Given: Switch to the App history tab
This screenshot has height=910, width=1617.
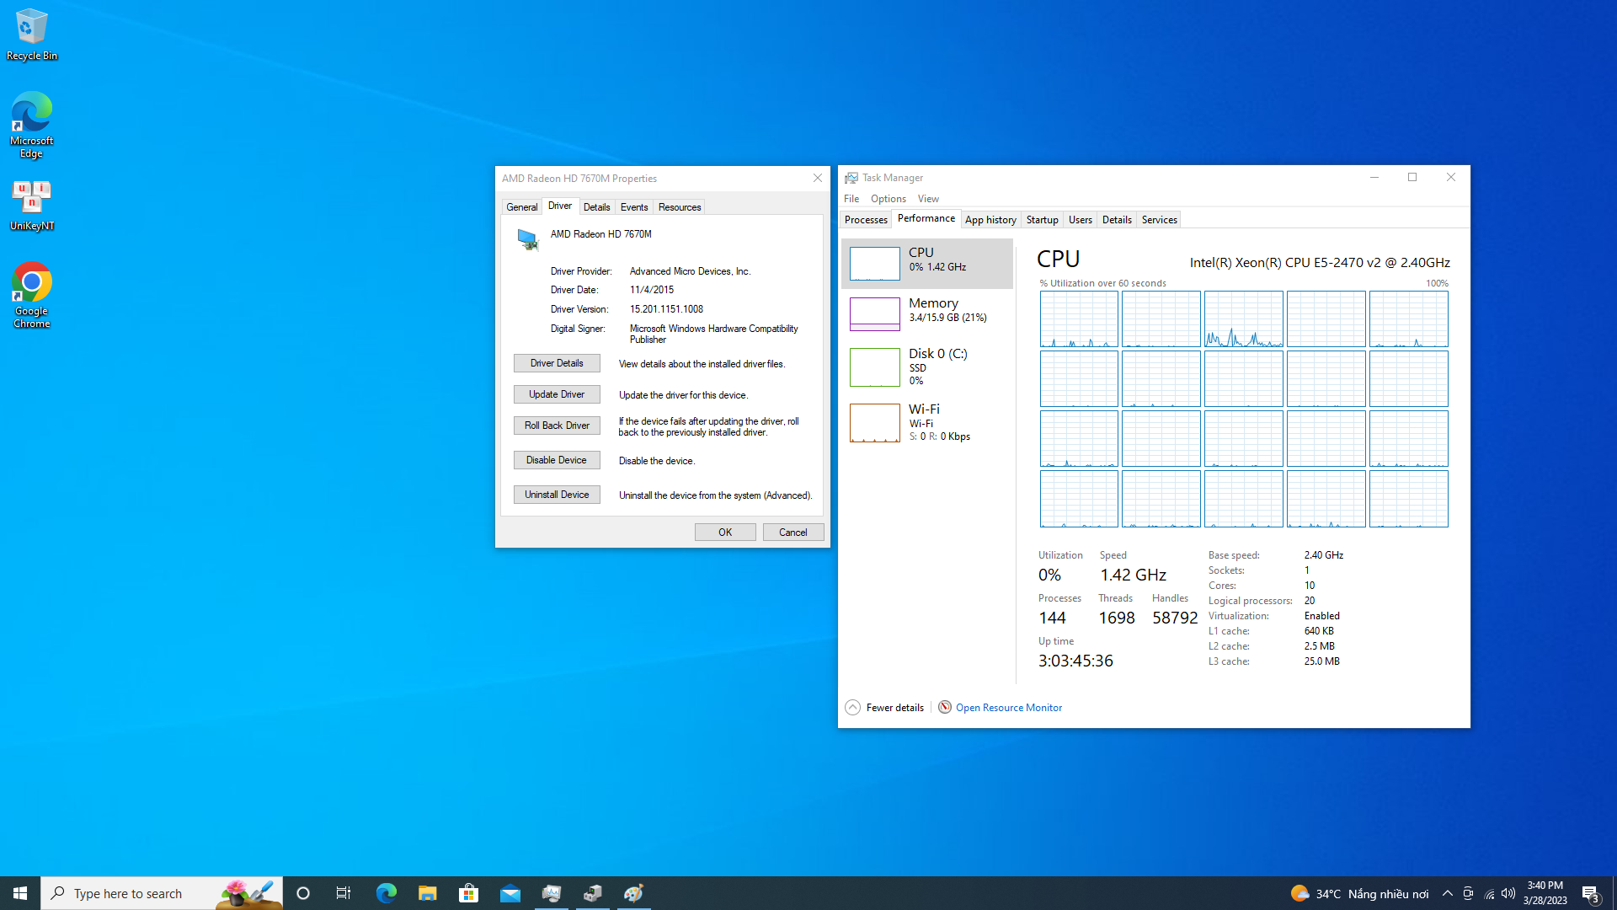Looking at the screenshot, I should coord(990,220).
